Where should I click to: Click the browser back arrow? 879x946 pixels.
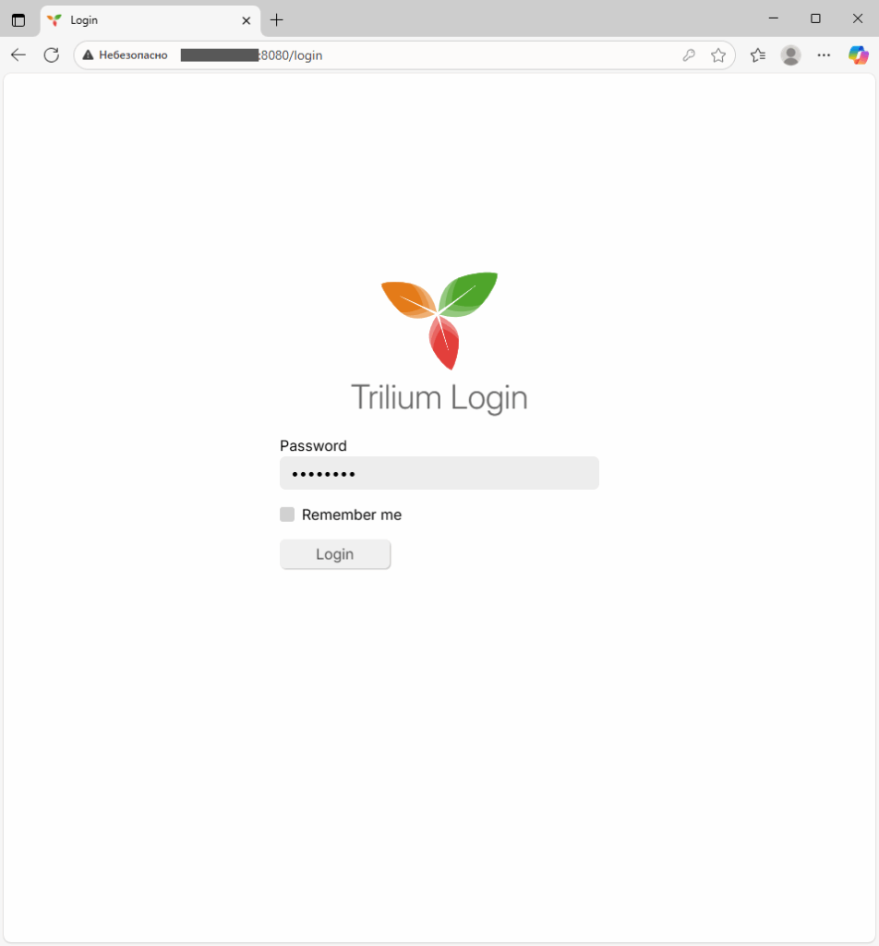pyautogui.click(x=18, y=55)
